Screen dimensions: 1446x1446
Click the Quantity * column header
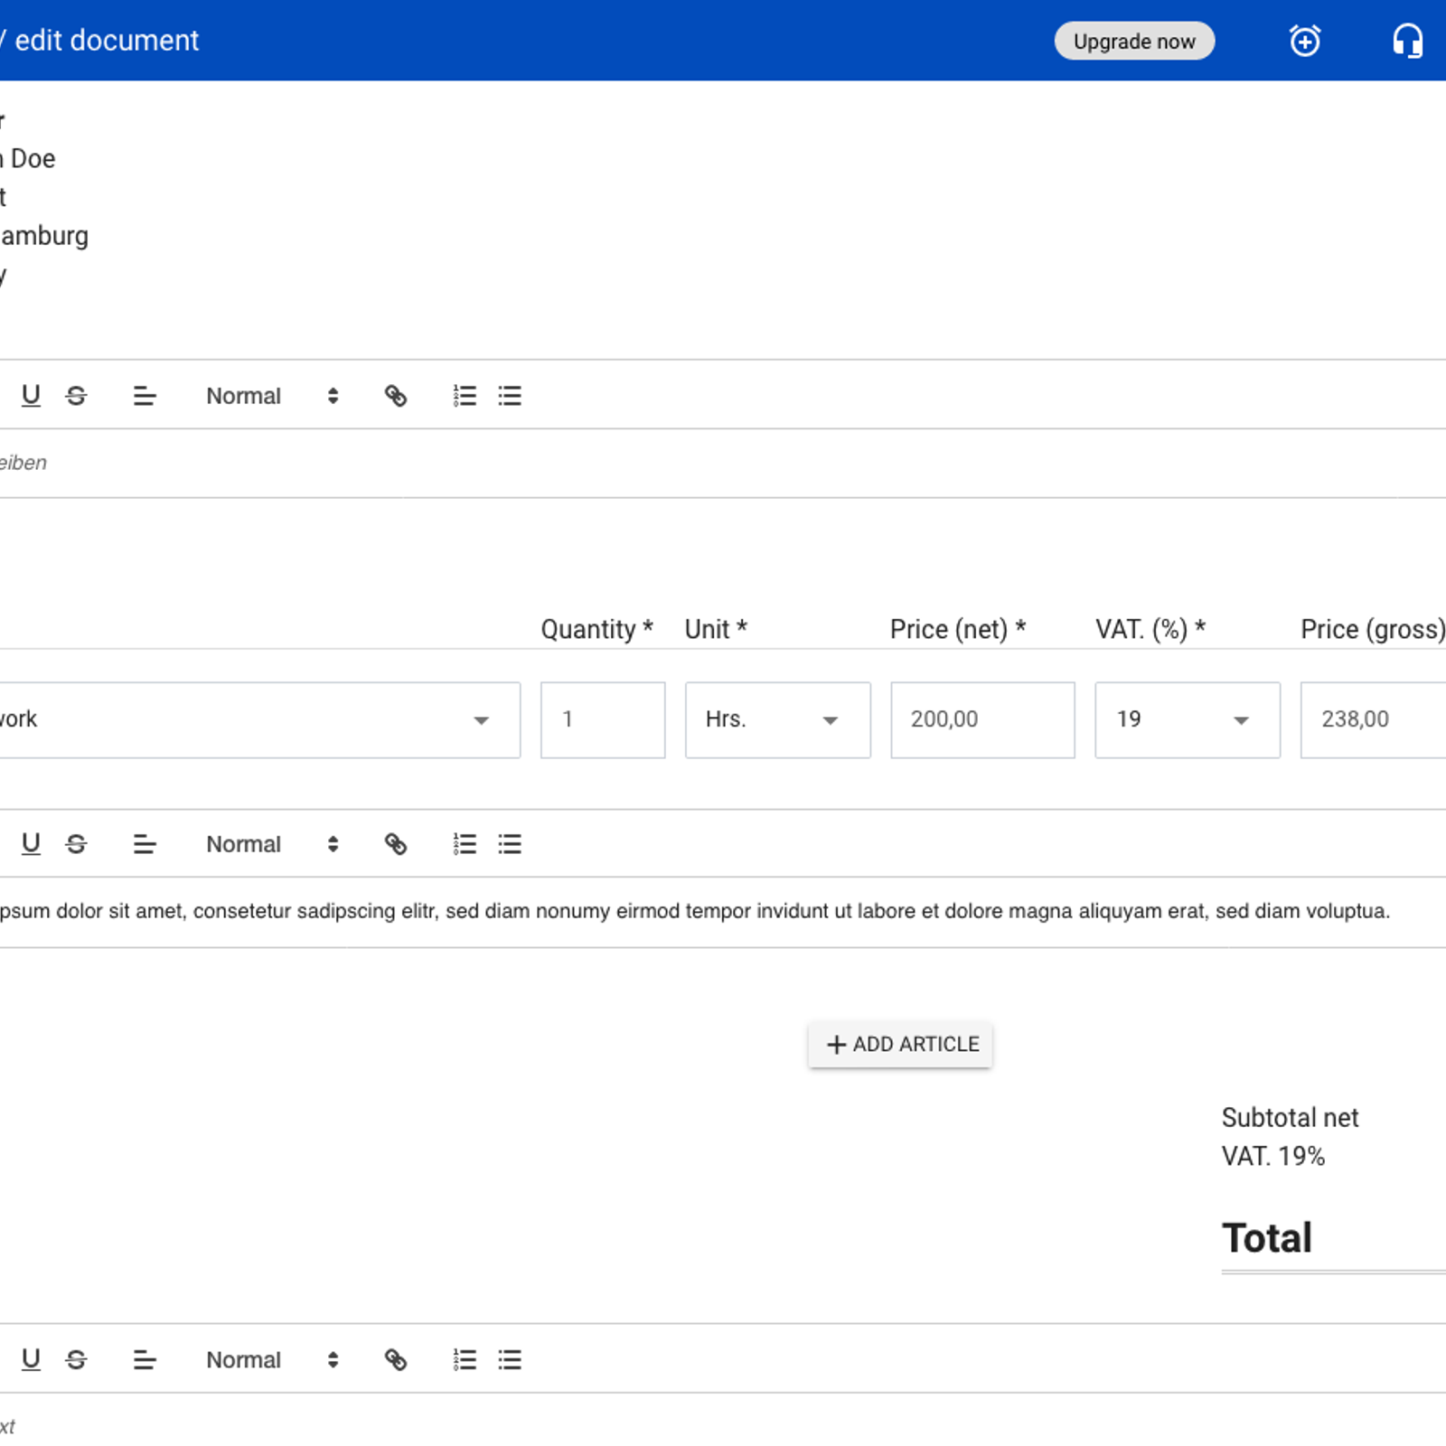click(596, 629)
